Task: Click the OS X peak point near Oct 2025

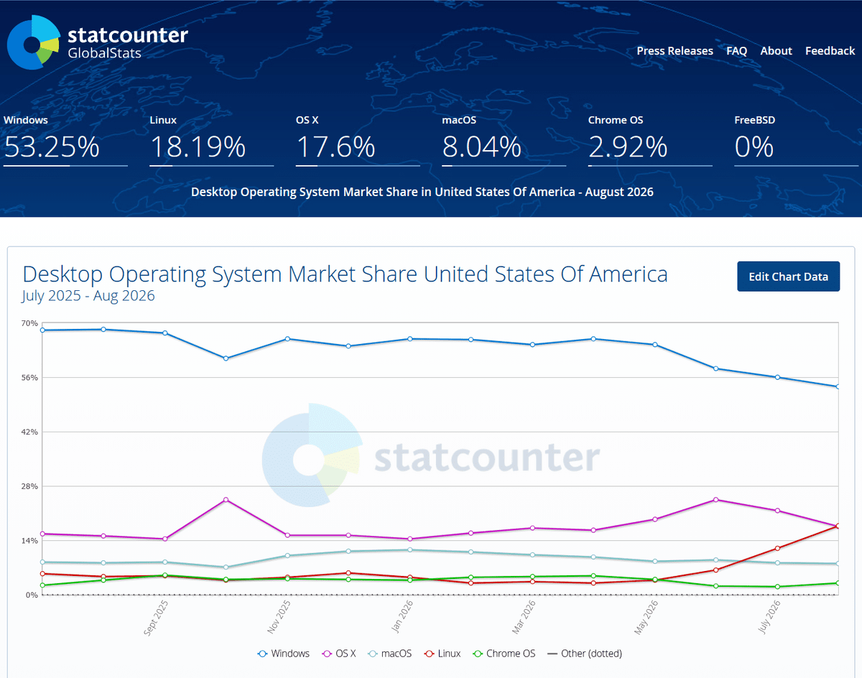Action: point(226,500)
